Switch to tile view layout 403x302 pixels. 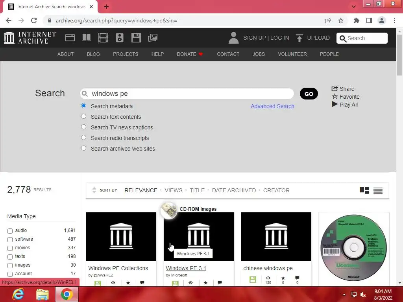364,190
